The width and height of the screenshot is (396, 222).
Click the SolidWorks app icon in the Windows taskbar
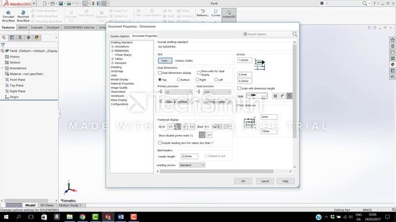click(x=108, y=216)
